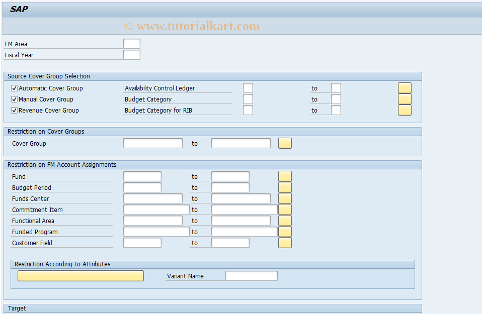Click Budget Period from field
482x314 pixels.
click(x=142, y=187)
